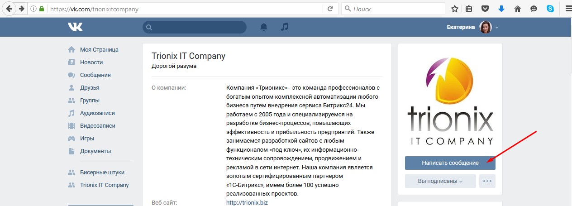Open Документы section

pos(95,151)
